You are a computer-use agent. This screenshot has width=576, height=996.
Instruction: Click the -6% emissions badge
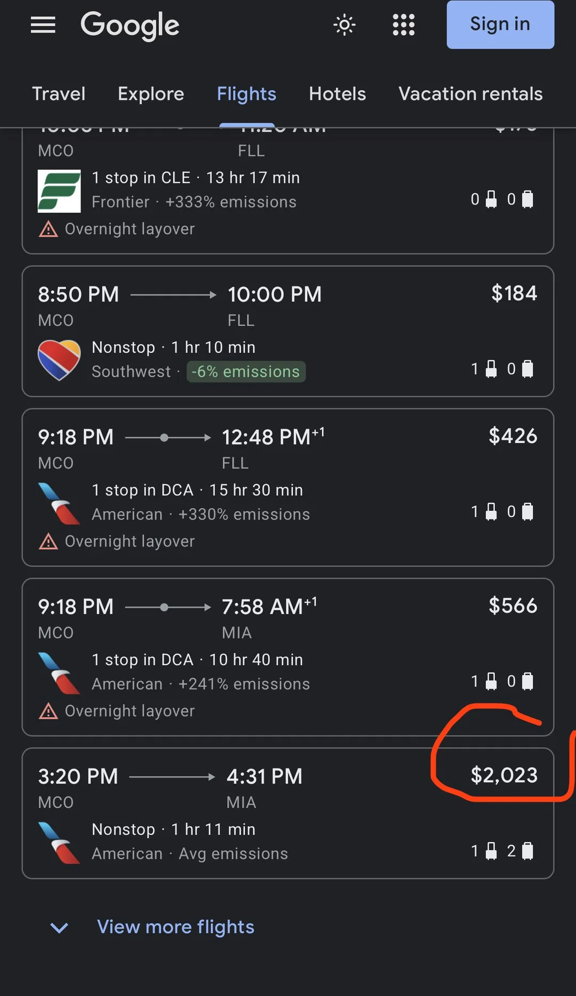pos(246,371)
